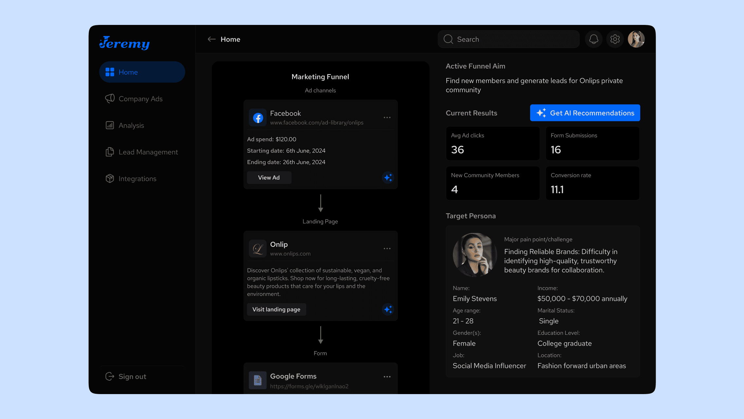
Task: Open settings via gear icon
Action: tap(615, 39)
